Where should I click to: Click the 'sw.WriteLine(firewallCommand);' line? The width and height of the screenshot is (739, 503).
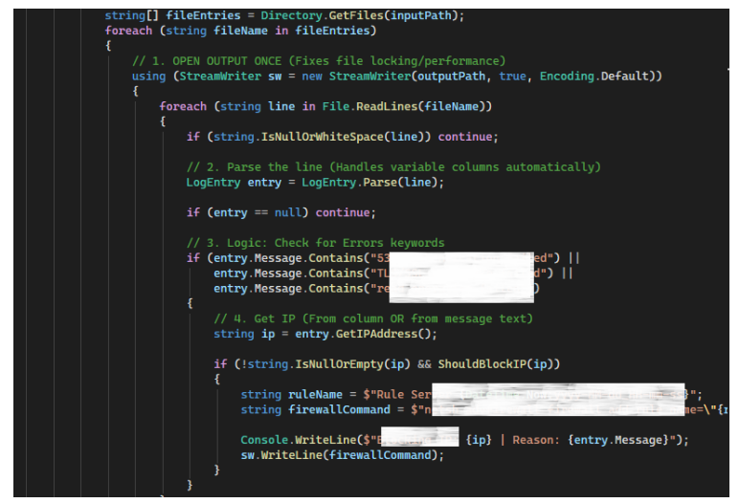[342, 455]
